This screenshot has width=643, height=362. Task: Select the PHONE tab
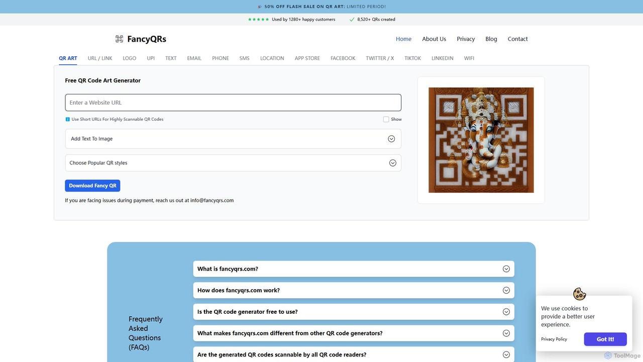[221, 58]
